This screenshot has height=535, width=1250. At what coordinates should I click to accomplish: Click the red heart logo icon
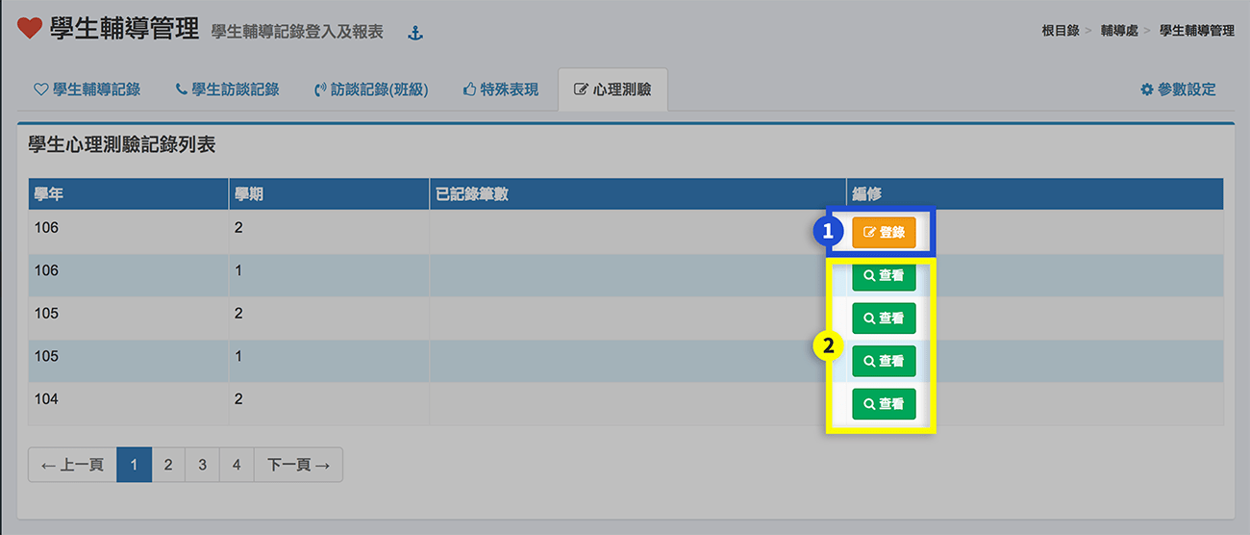coord(30,29)
